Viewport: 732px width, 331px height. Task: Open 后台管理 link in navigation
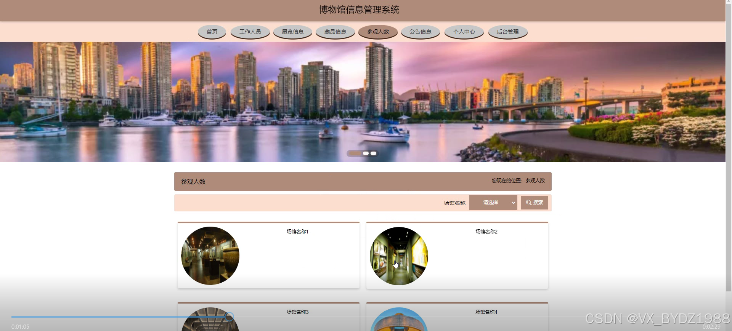508,32
